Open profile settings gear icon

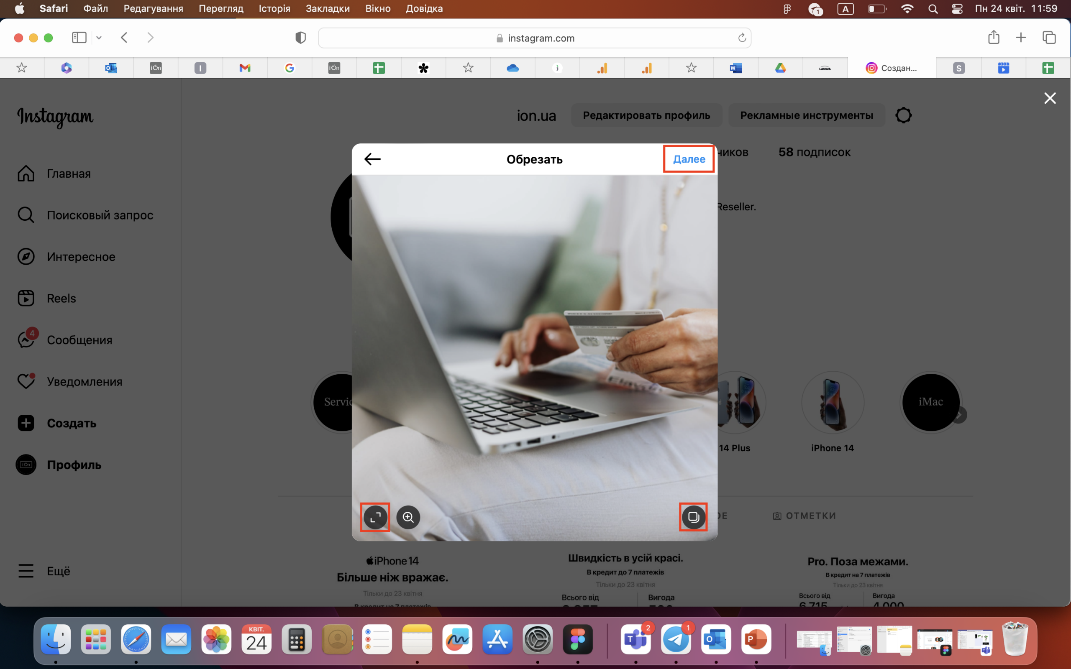[903, 115]
